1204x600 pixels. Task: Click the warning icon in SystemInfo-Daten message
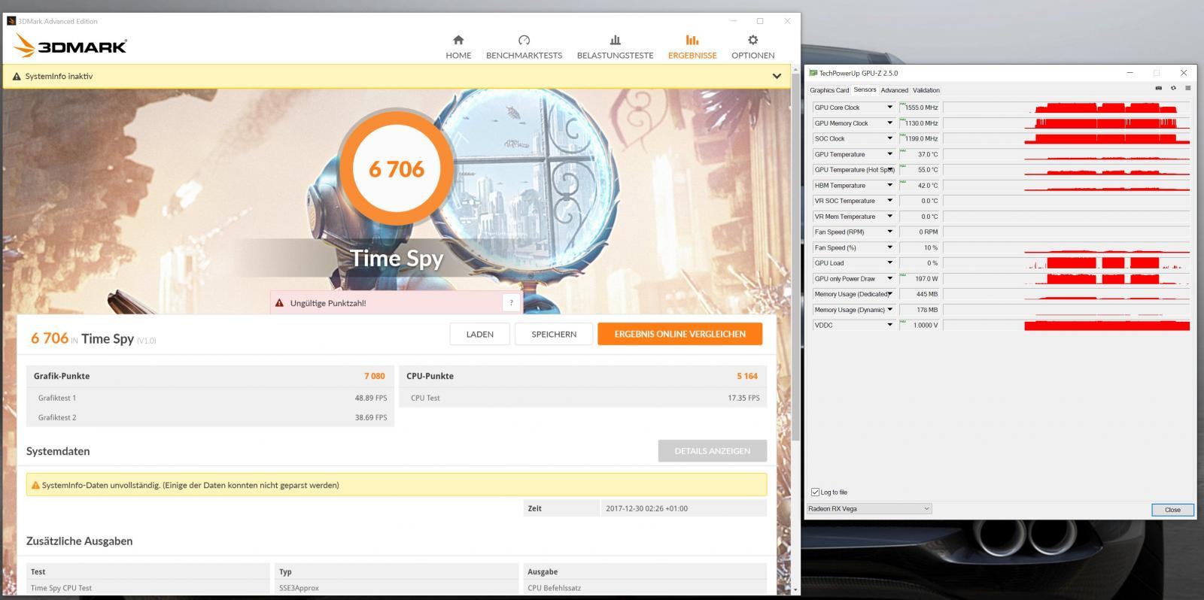(35, 485)
